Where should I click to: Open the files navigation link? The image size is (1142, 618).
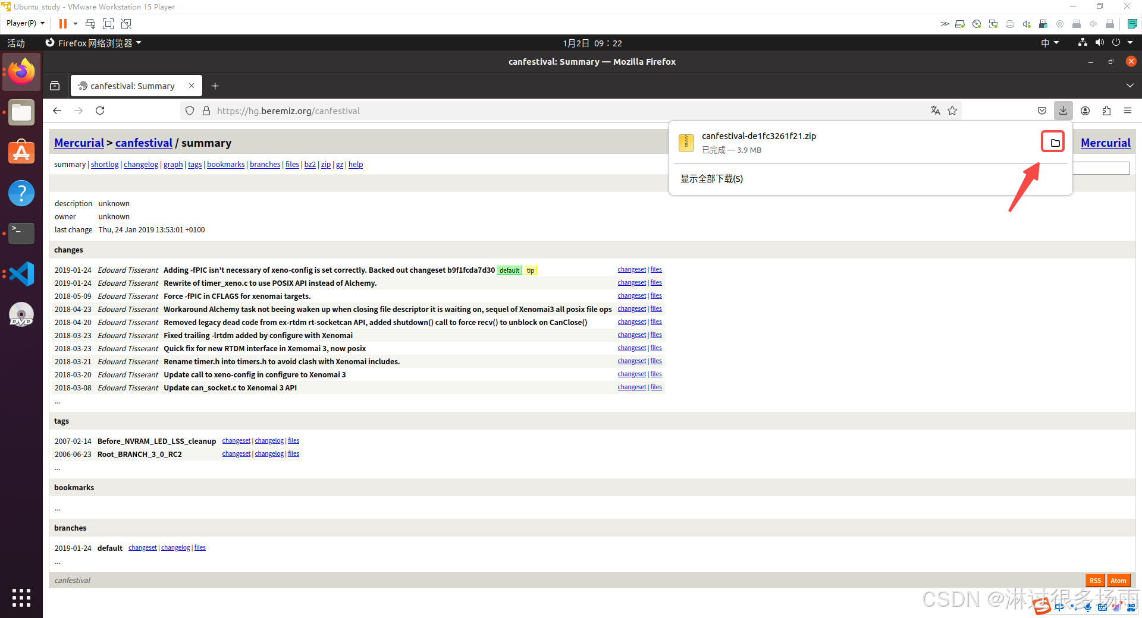292,165
